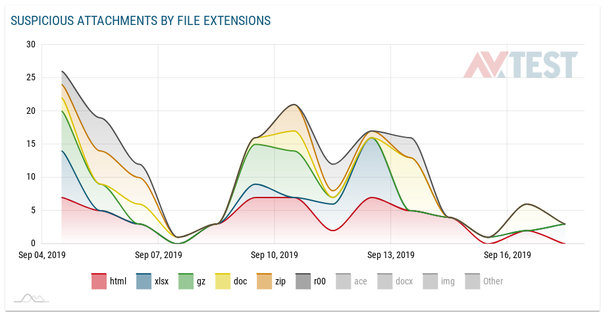Show the Other series via legend label
605x316 pixels.
pos(493,281)
